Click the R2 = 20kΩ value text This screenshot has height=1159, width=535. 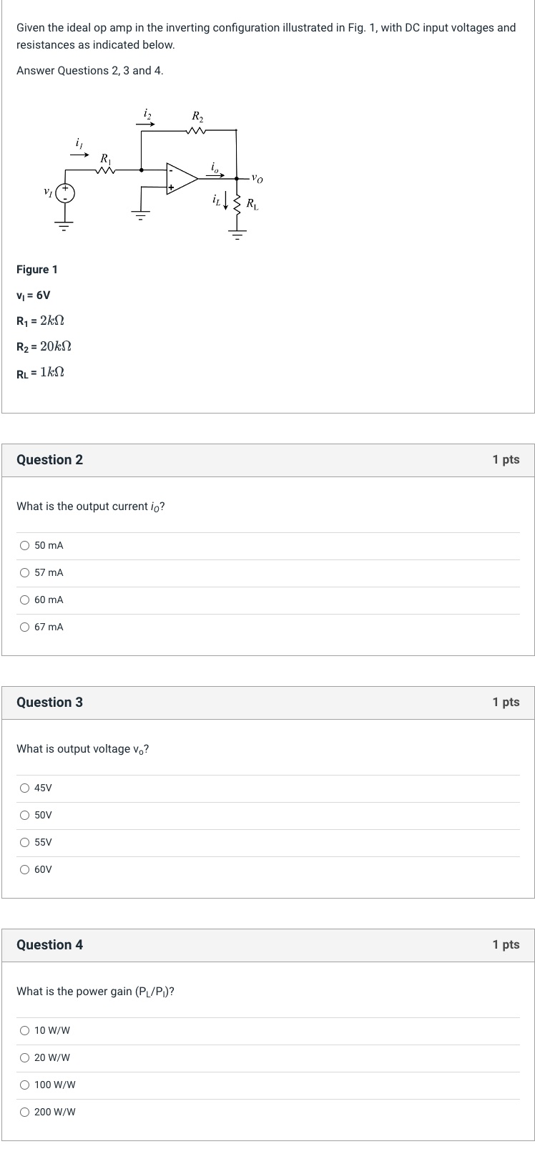coord(44,346)
